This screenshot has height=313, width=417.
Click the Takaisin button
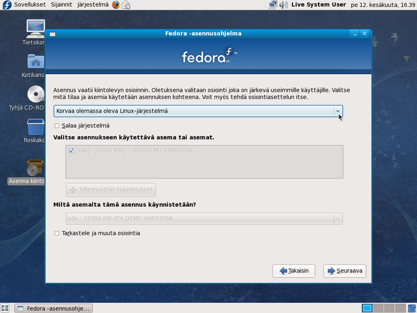pyautogui.click(x=293, y=271)
